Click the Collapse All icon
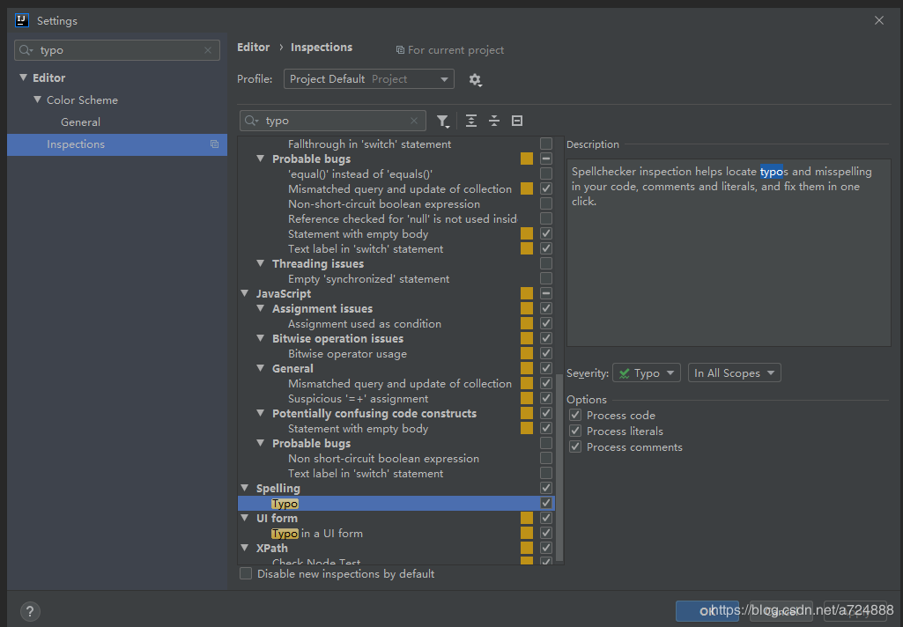903x627 pixels. click(x=494, y=121)
